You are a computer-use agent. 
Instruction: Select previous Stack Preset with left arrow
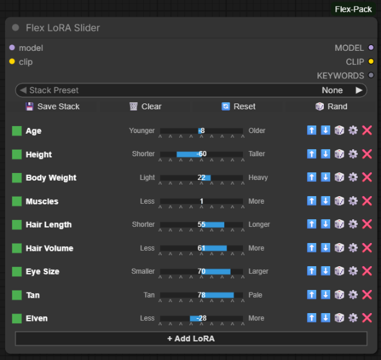[x=23, y=90]
